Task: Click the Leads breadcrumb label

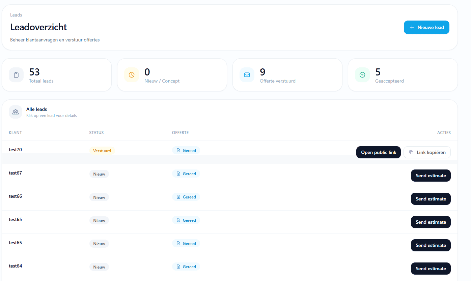Action: coord(16,15)
